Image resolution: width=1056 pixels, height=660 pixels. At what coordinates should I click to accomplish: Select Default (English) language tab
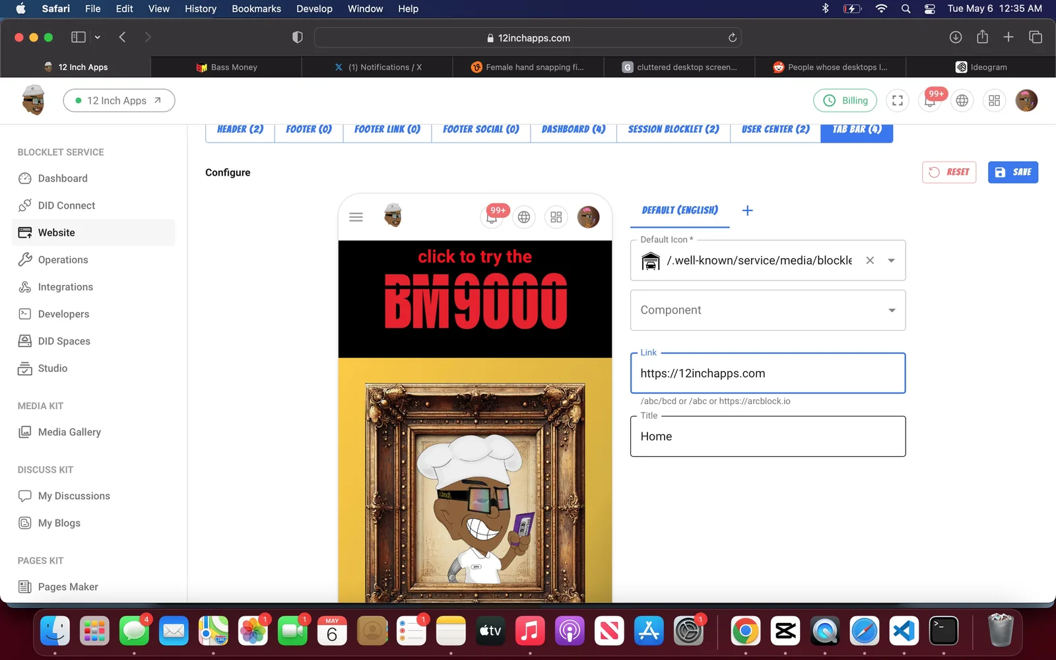click(x=680, y=211)
